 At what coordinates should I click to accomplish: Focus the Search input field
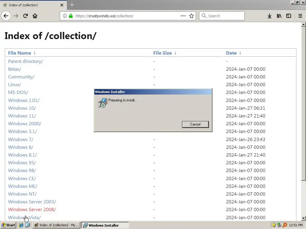222,16
